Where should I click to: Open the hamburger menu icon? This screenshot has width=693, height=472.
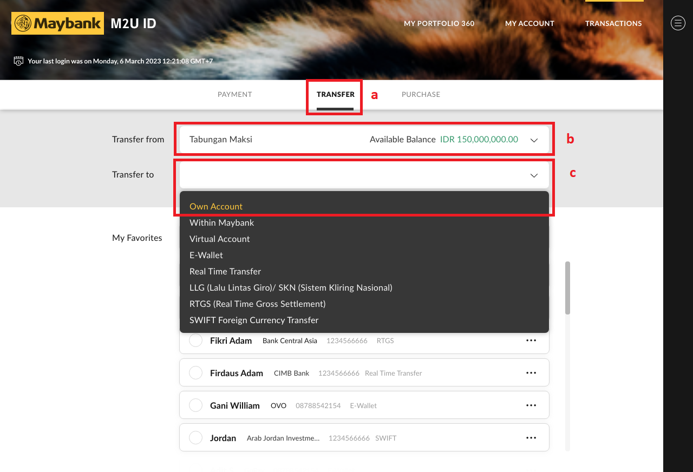(678, 23)
